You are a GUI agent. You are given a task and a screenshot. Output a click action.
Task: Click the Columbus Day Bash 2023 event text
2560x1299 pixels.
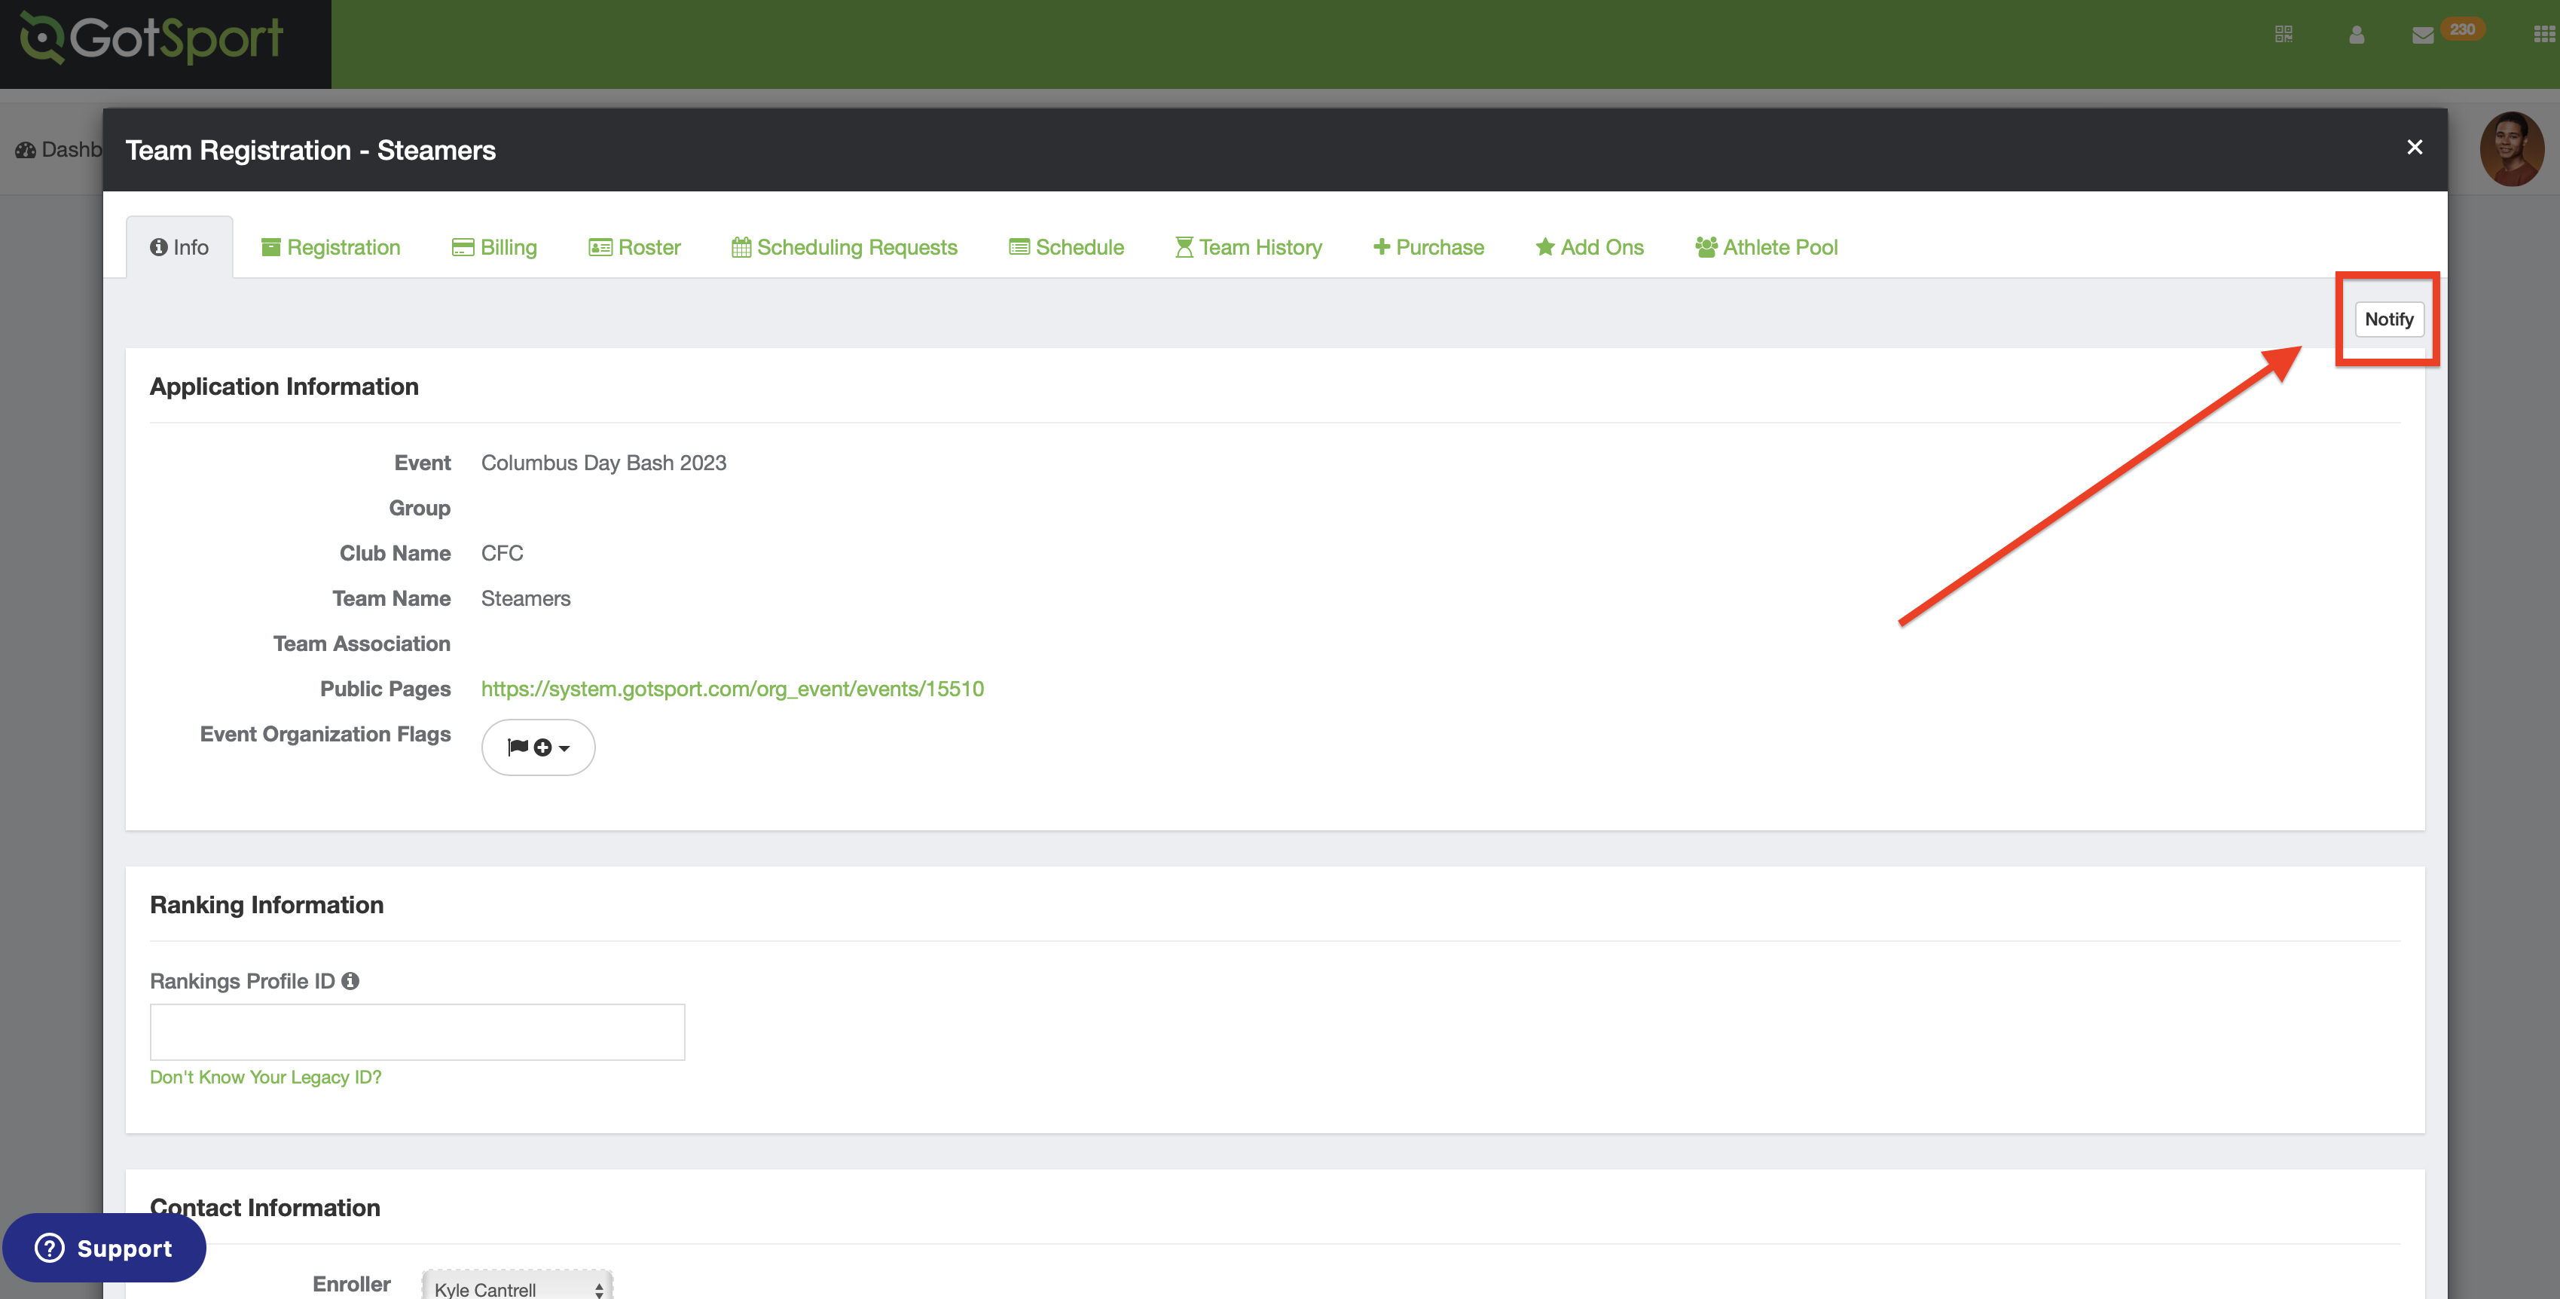click(x=603, y=463)
